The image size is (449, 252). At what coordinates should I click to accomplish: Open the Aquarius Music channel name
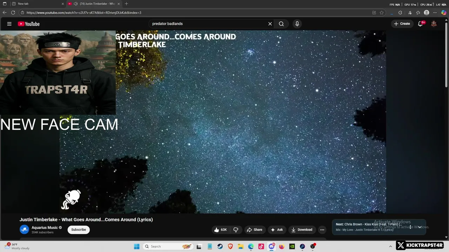45,227
